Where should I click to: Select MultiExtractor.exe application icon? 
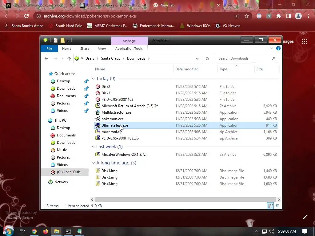tap(98, 112)
